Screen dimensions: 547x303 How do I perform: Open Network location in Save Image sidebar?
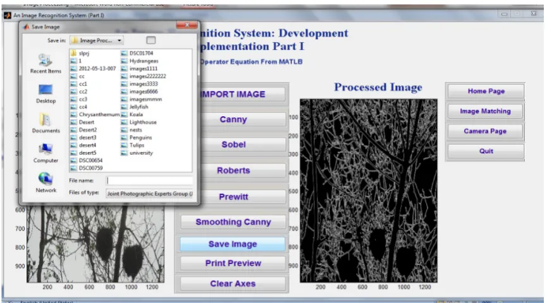click(46, 183)
